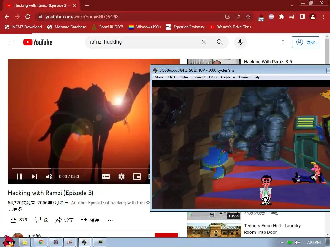
Task: Open the YouTube hamburger guide menu
Action: tap(12, 42)
